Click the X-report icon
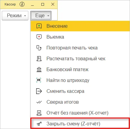 click(39, 113)
